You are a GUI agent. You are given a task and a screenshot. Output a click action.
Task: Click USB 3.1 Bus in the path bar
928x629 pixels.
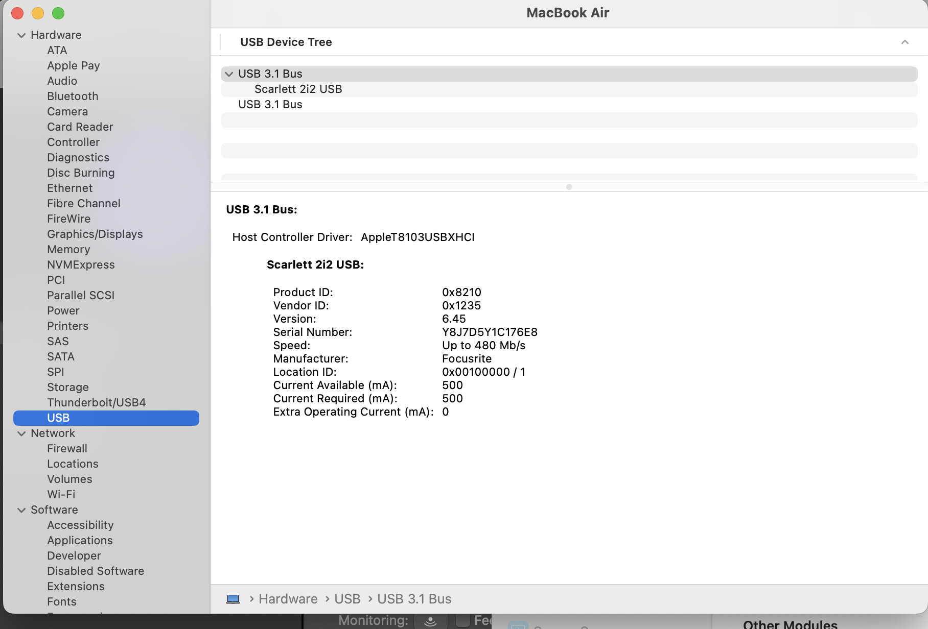click(x=414, y=599)
